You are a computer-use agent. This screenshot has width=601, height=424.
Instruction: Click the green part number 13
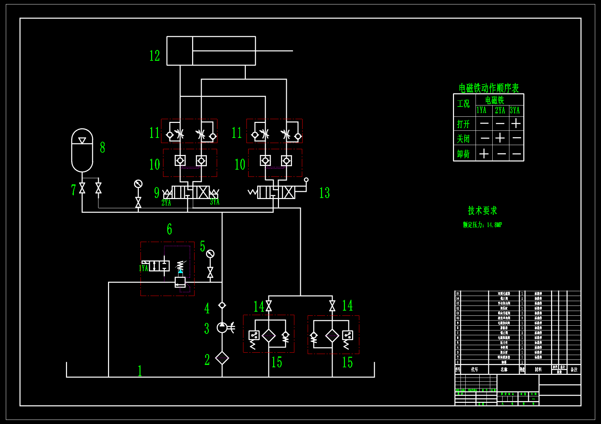[x=324, y=193]
